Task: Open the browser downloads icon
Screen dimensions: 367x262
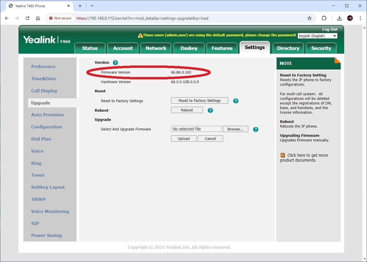Action: click(340, 18)
